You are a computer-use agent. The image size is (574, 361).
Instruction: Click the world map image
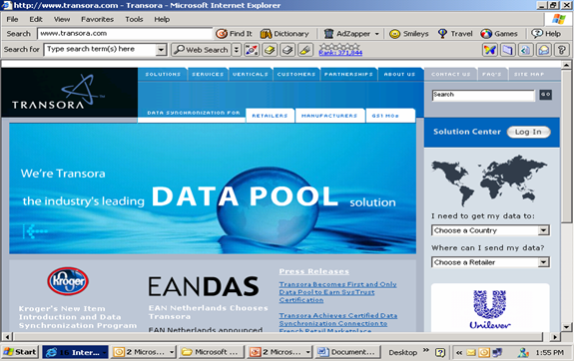489,180
